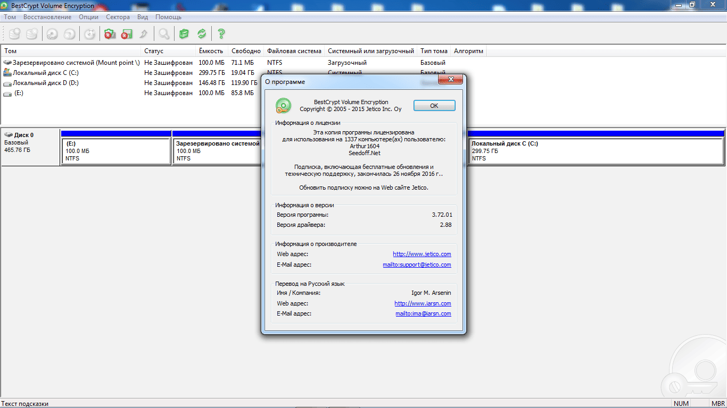
Task: Open the Том menu
Action: point(10,17)
